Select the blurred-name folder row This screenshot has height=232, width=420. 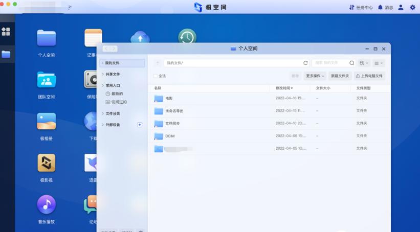[269, 149]
